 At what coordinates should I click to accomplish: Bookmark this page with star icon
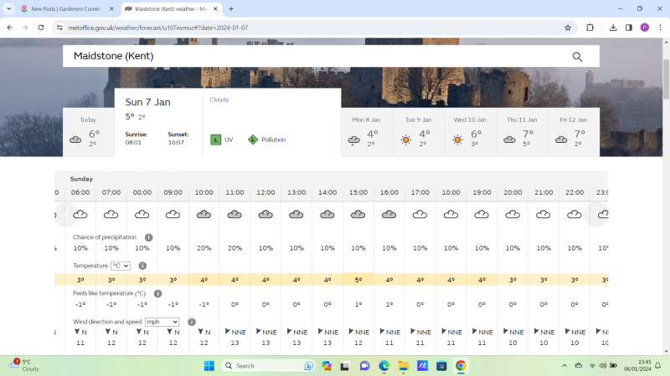(x=568, y=28)
